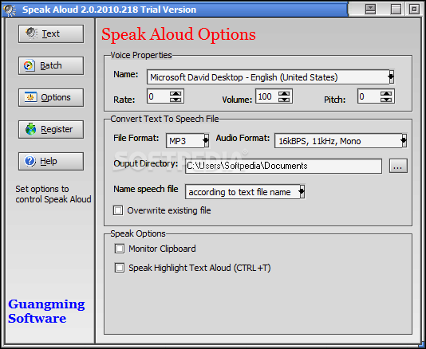Click the Speak Aloud Options heading
The image size is (426, 349).
pyautogui.click(x=179, y=35)
